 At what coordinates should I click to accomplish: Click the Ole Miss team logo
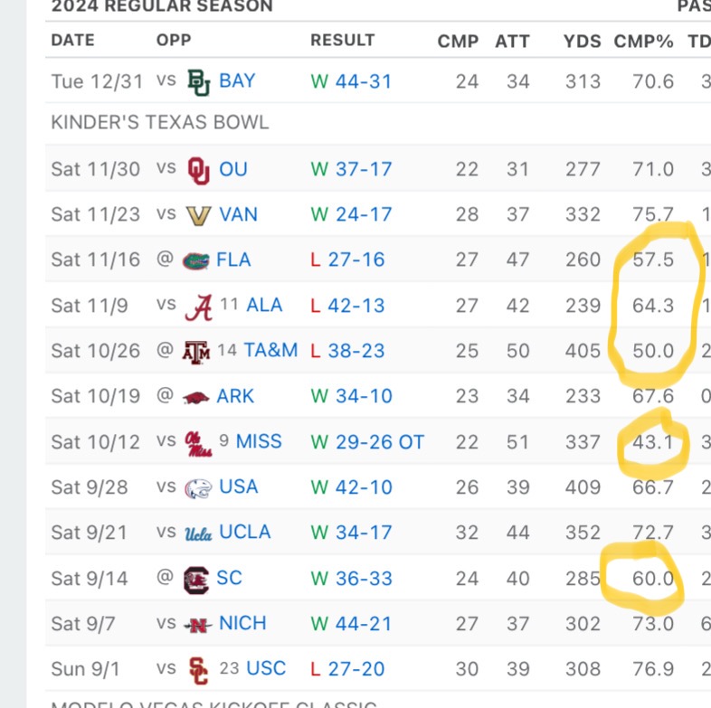pos(199,443)
